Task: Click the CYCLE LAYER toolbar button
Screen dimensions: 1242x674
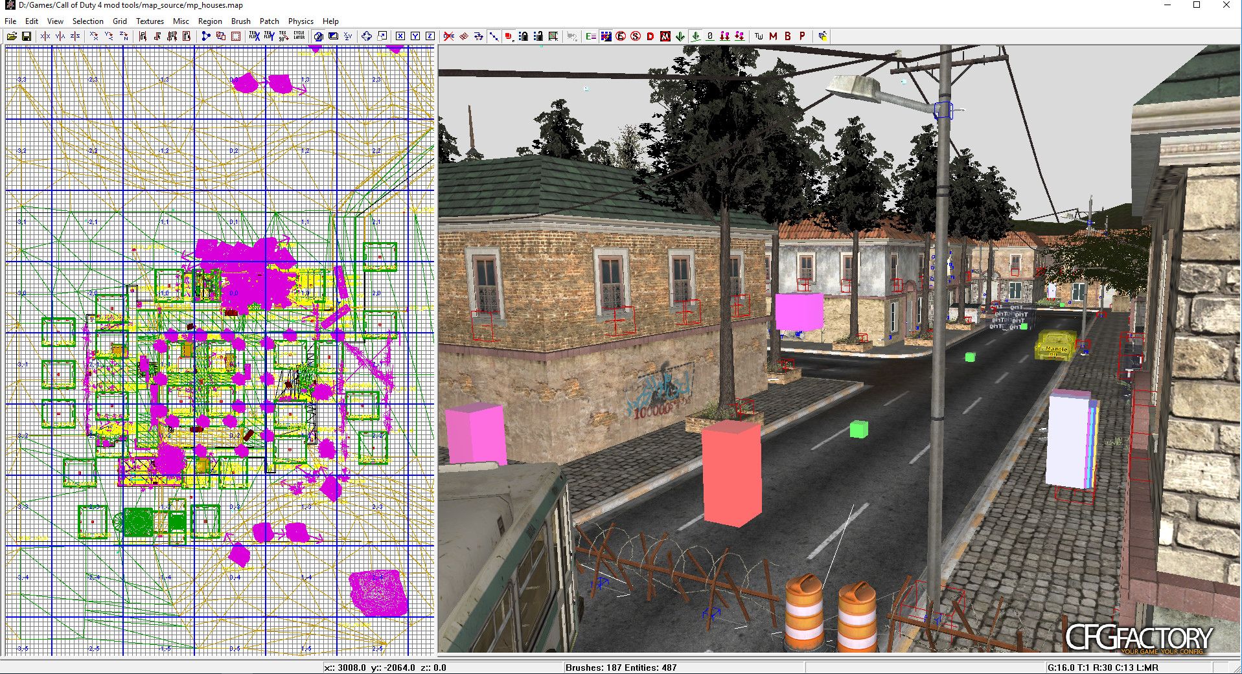Action: [299, 36]
